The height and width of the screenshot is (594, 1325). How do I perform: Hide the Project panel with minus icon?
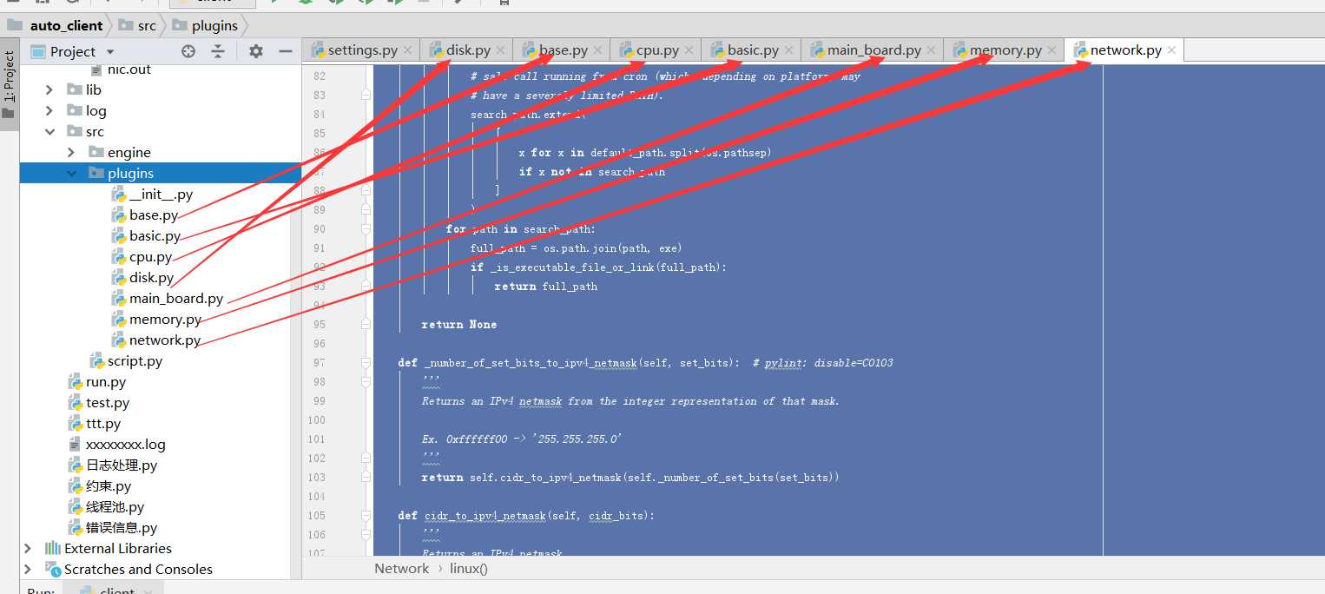click(x=286, y=51)
